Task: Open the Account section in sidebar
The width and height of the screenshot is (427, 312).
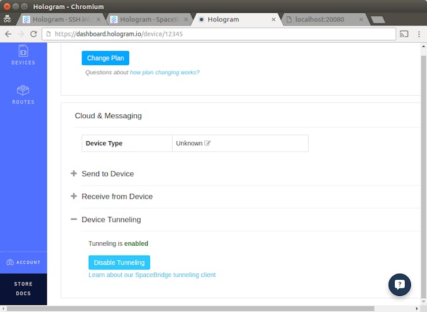Action: [x=24, y=262]
